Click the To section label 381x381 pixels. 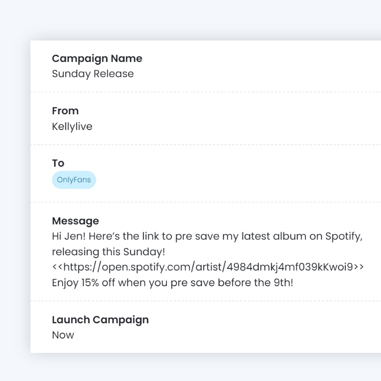pos(58,163)
